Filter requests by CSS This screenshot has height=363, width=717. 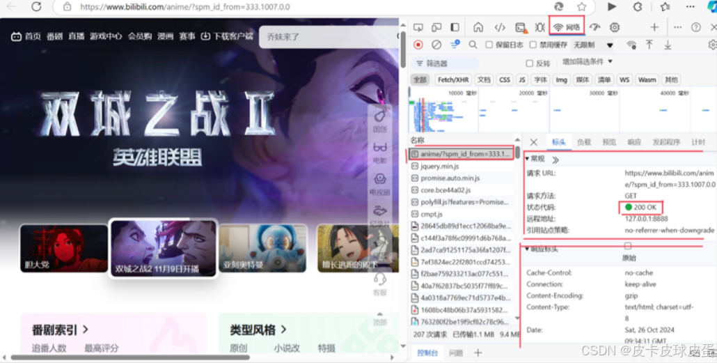[505, 79]
